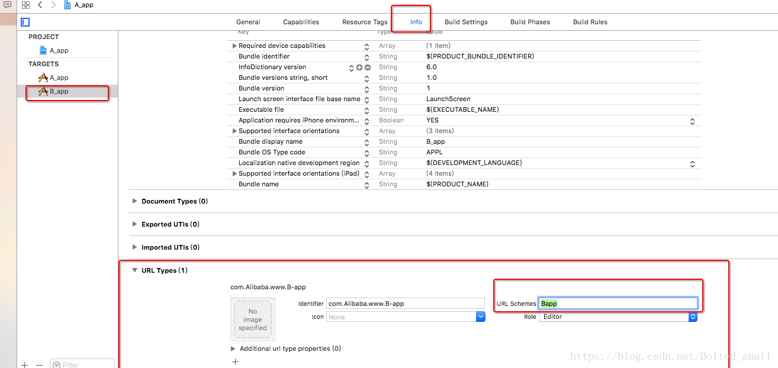The width and height of the screenshot is (778, 368).
Task: Open key stepper for Bundle name row
Action: pos(367,185)
